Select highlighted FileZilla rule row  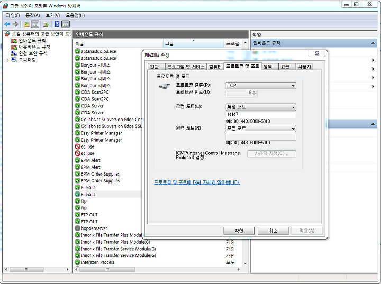tap(108, 194)
